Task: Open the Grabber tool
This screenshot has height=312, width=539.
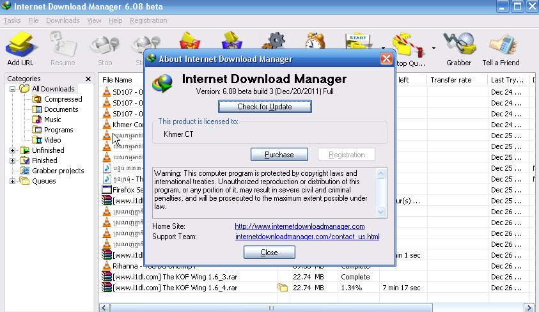Action: click(x=458, y=48)
